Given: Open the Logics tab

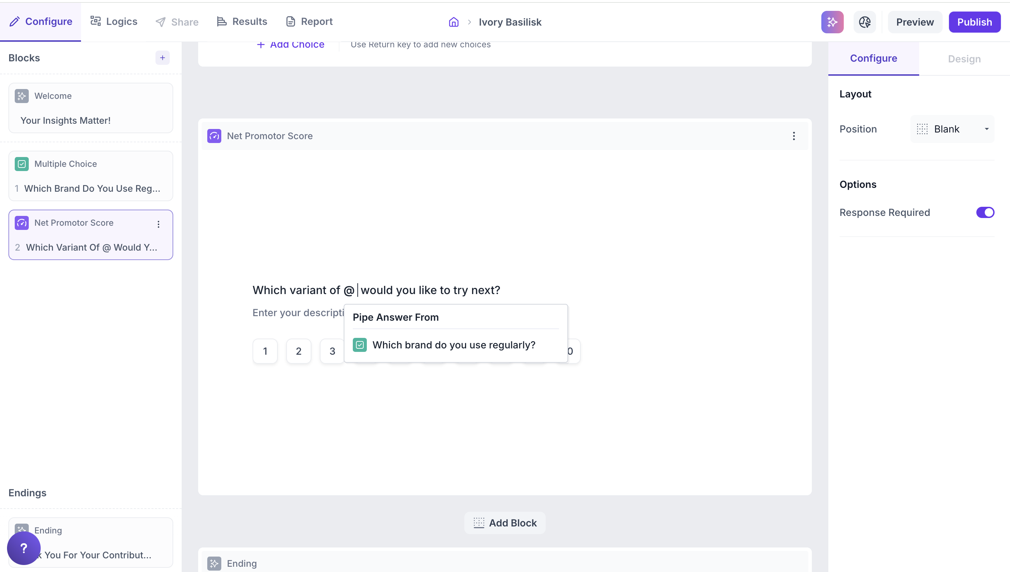Looking at the screenshot, I should [x=114, y=22].
